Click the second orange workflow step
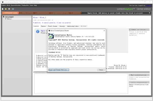This screenshot has height=101, width=153. point(27,13)
